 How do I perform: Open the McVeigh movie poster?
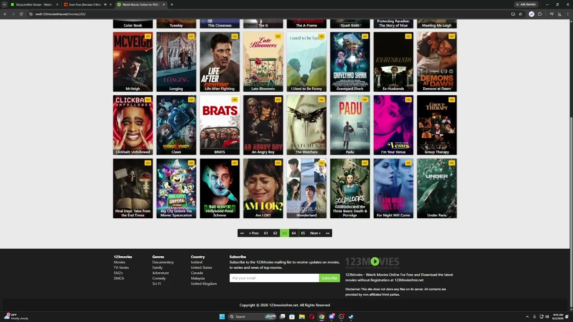133,62
